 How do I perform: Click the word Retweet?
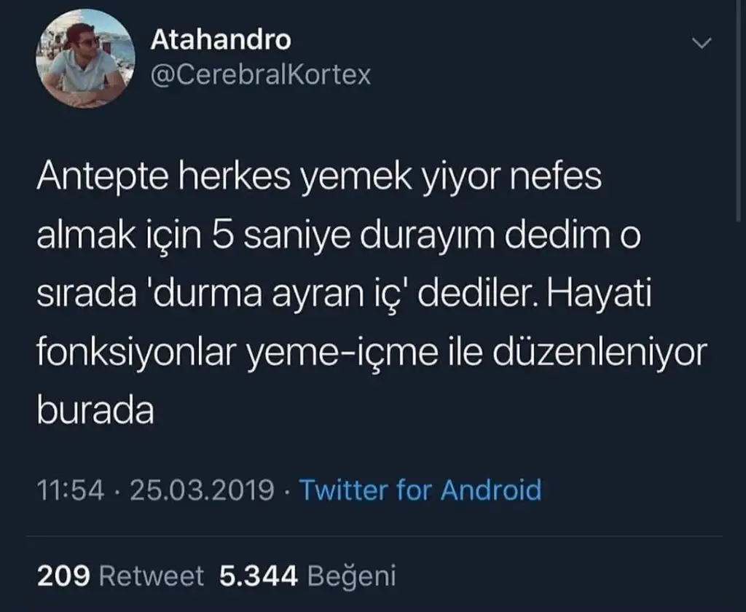152,576
